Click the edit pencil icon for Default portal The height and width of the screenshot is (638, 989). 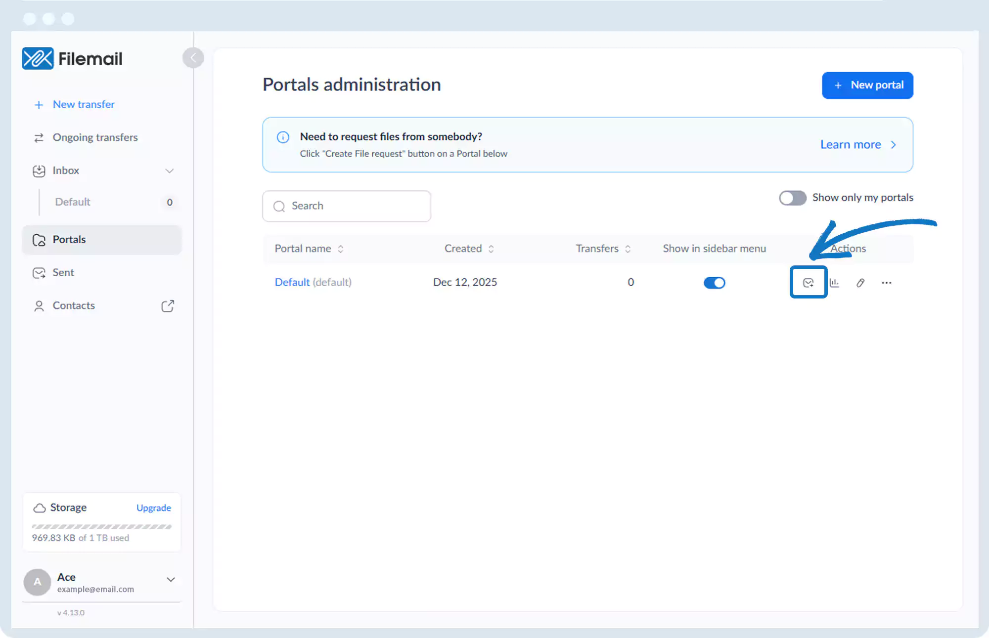click(860, 283)
